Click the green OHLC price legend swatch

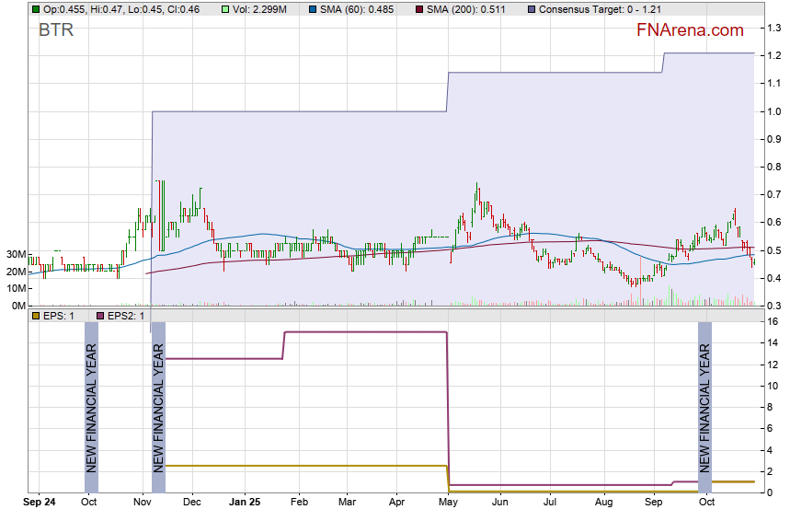point(35,9)
